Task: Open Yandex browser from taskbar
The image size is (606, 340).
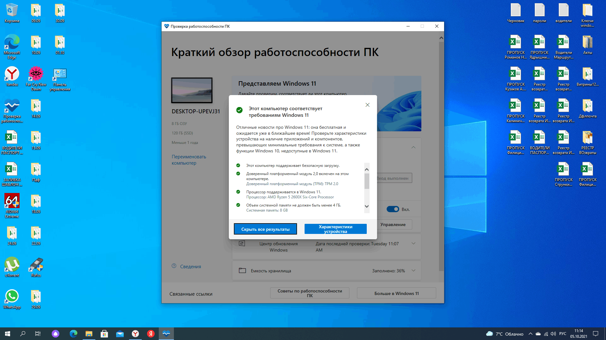Action: [x=135, y=334]
